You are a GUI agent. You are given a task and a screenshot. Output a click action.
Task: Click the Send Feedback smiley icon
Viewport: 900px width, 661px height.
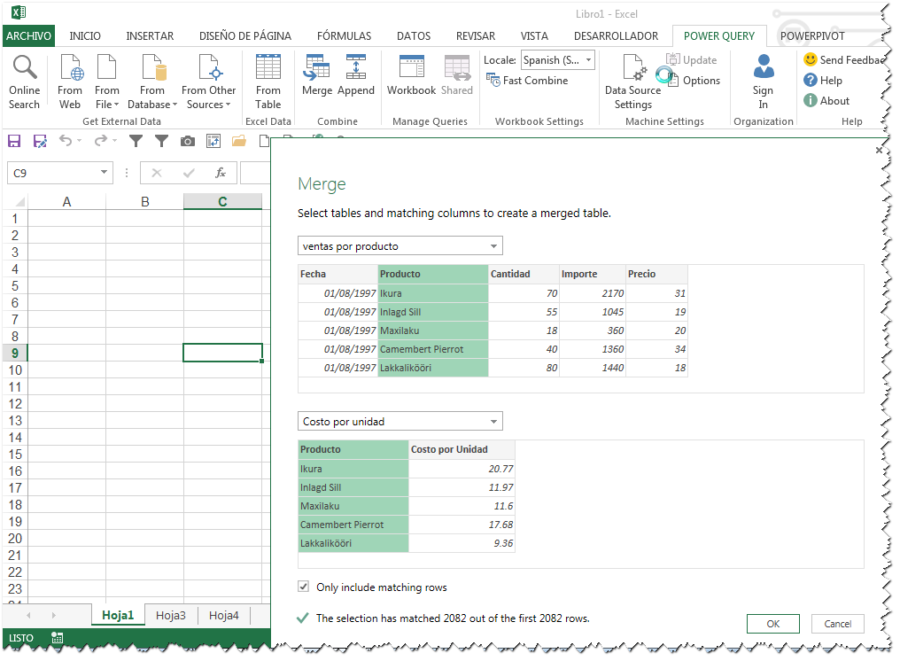(x=811, y=58)
